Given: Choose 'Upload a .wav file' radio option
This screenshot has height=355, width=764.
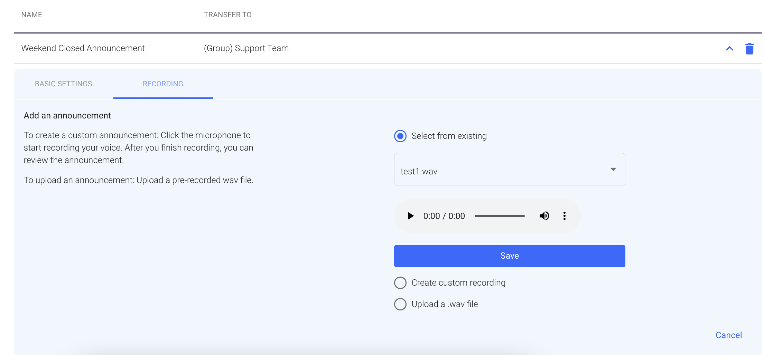Looking at the screenshot, I should (x=400, y=304).
